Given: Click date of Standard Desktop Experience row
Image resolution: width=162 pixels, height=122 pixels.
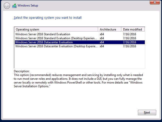Looking at the screenshot, I should coord(129,38).
